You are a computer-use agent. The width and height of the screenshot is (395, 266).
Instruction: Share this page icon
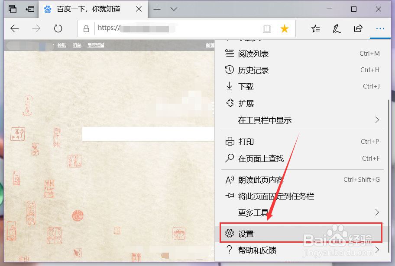tap(358, 28)
